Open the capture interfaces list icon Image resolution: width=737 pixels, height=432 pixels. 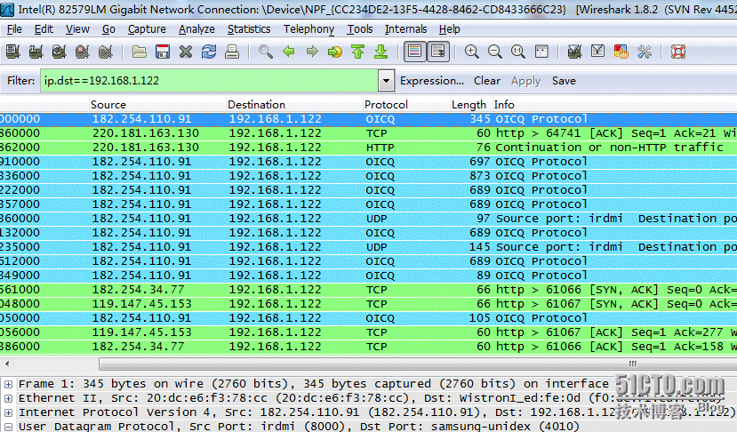[x=12, y=52]
